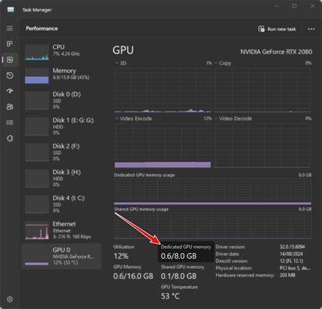Open the Services icon in sidebar
Screen dimensions: 322x309
(x=10, y=139)
